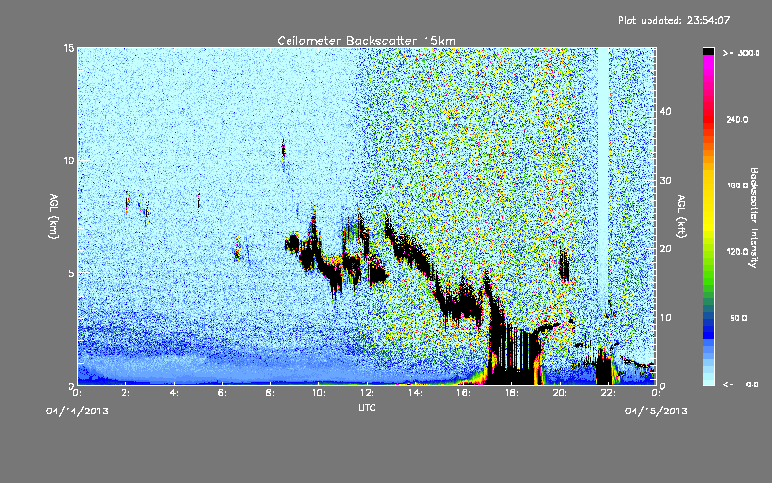Click the end date '04/15/2013'
Viewport: 772px width, 483px height.
click(x=656, y=412)
